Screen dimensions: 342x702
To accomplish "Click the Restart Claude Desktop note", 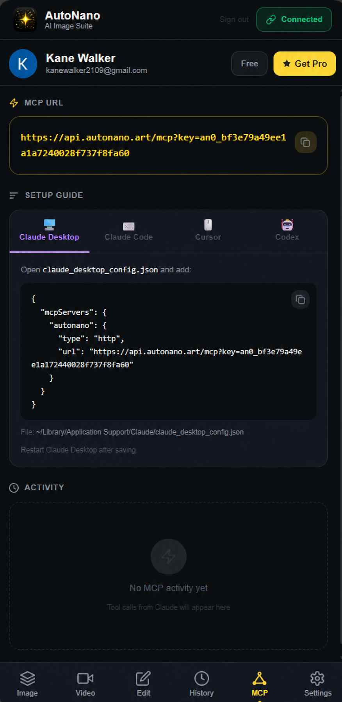I will click(79, 450).
